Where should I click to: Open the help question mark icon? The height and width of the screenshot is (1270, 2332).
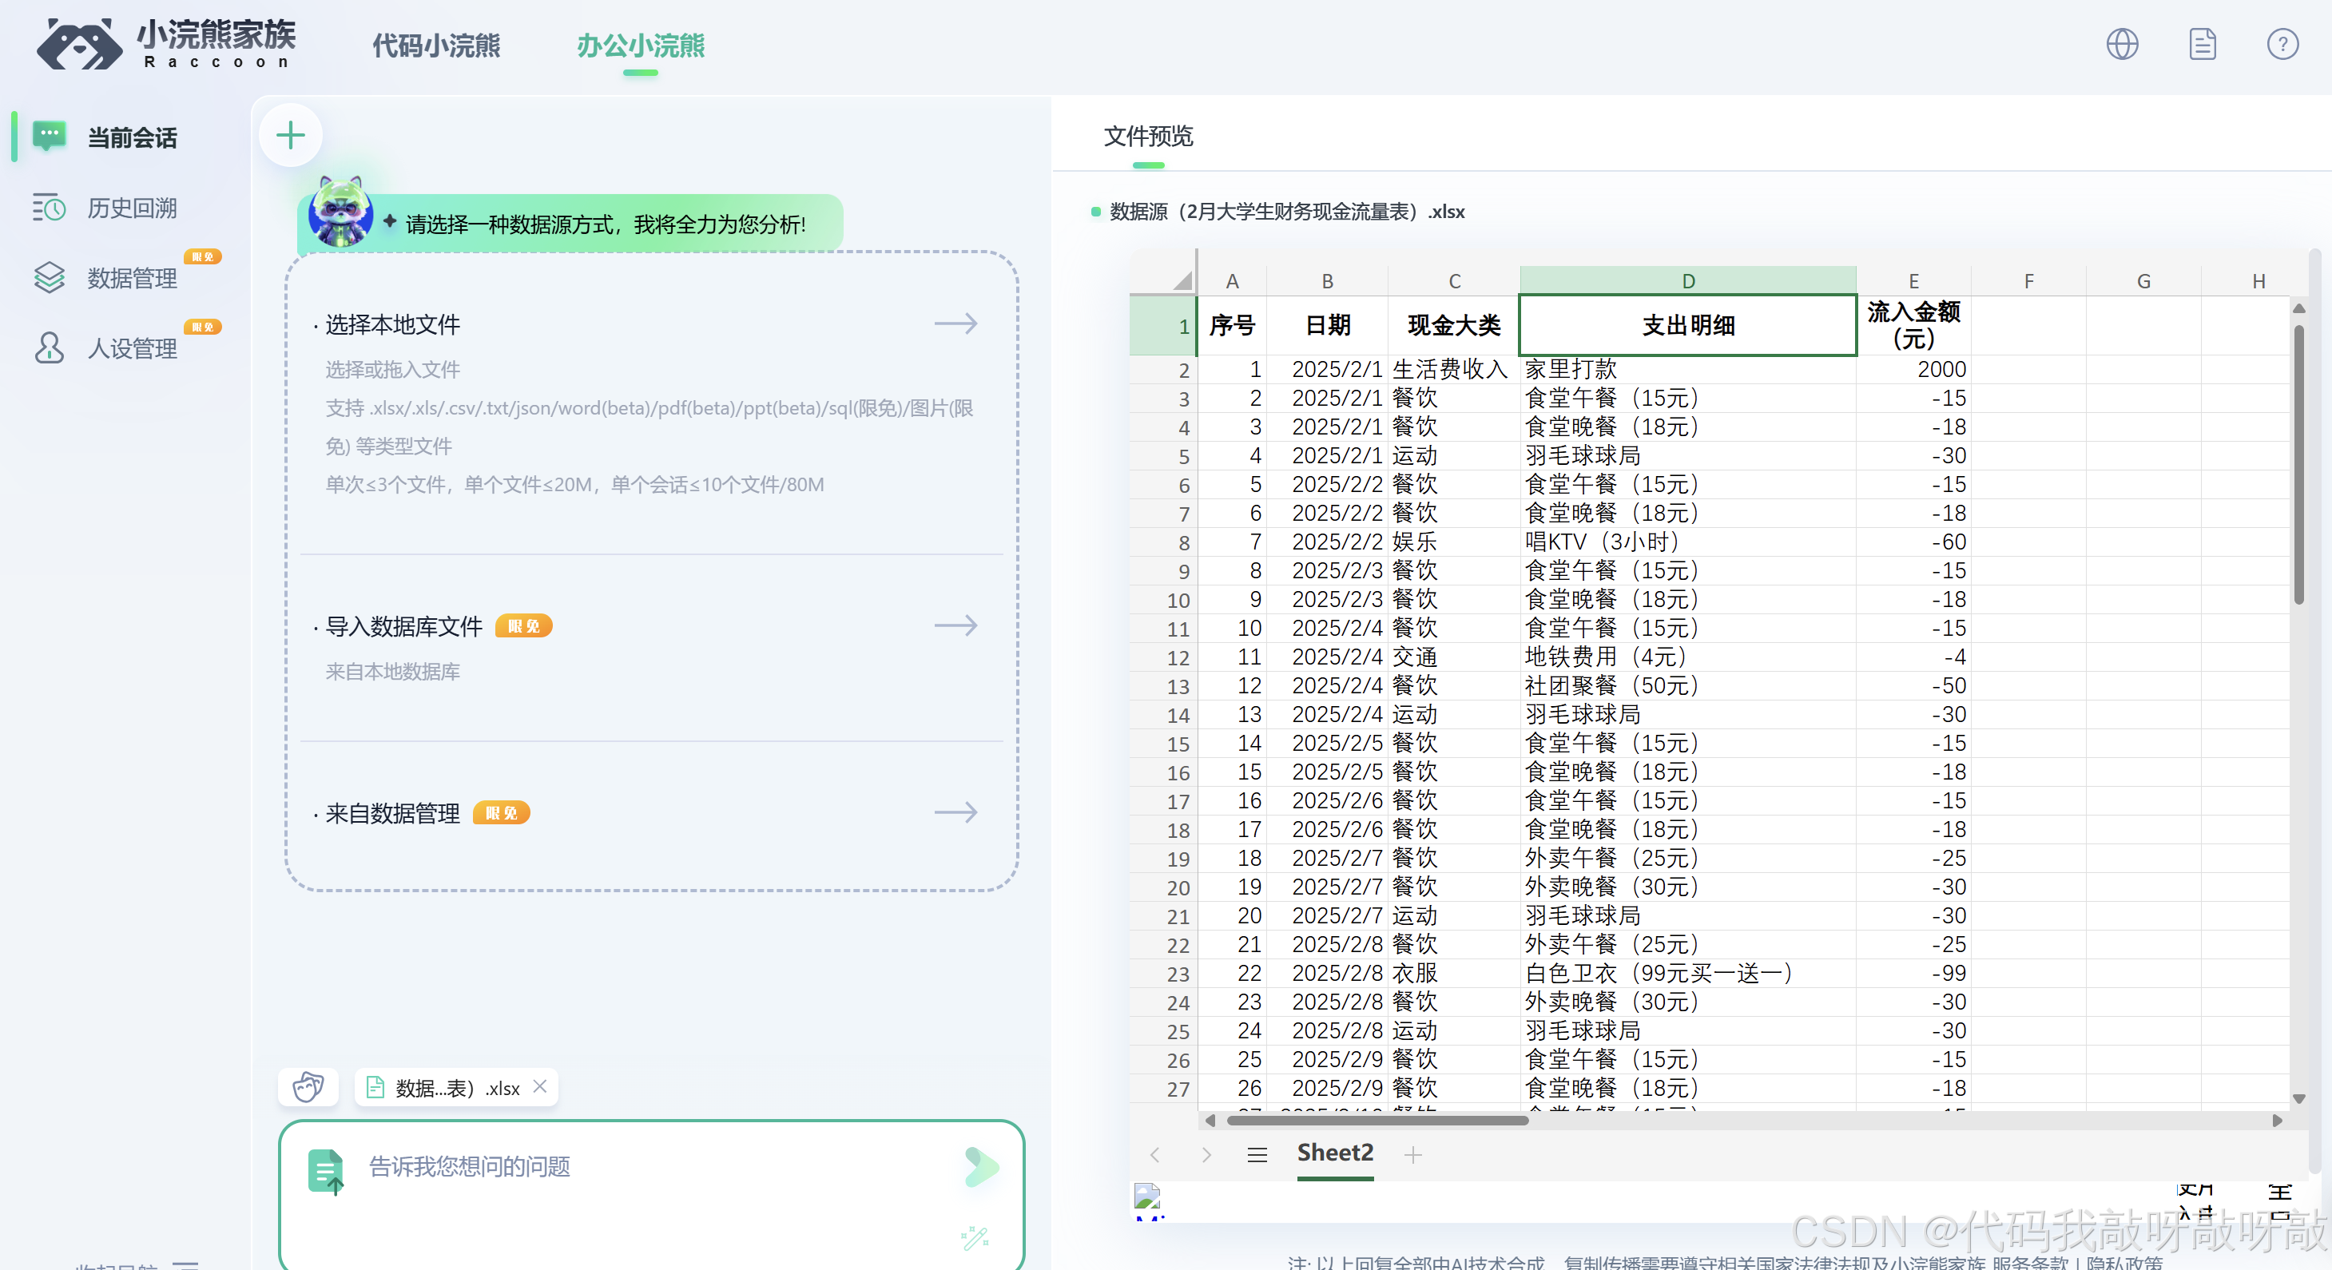(2282, 45)
